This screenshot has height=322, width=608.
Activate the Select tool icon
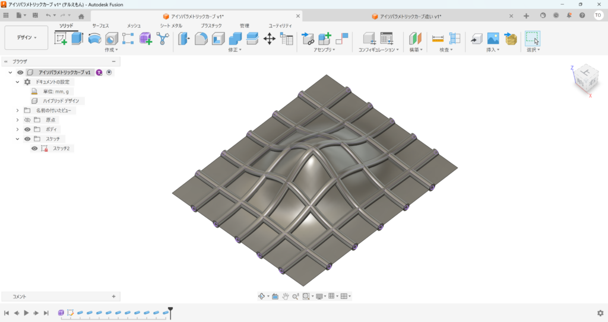(x=533, y=39)
